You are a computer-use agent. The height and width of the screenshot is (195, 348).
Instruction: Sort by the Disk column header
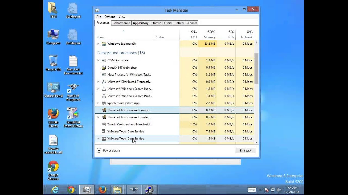226,34
